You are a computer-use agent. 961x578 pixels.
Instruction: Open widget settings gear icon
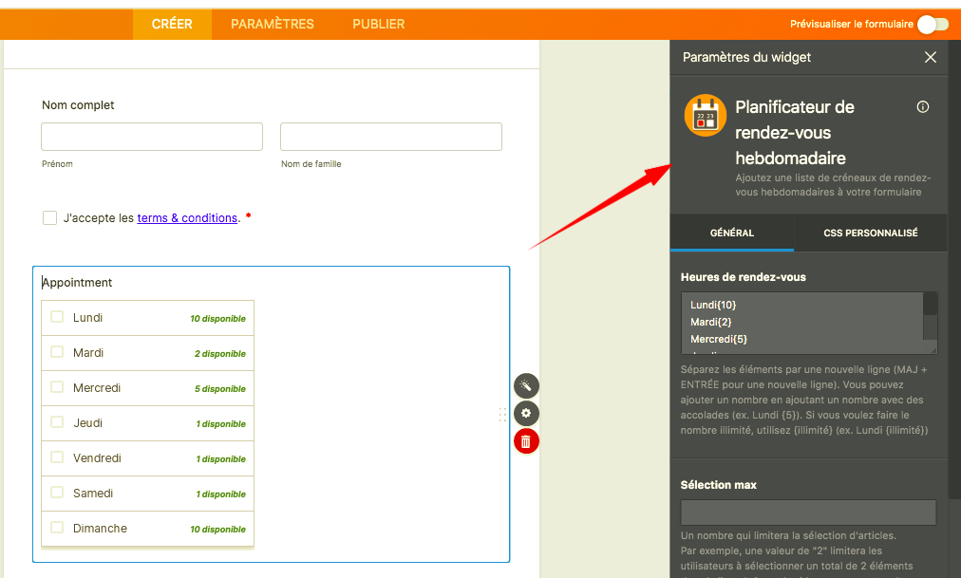tap(526, 413)
